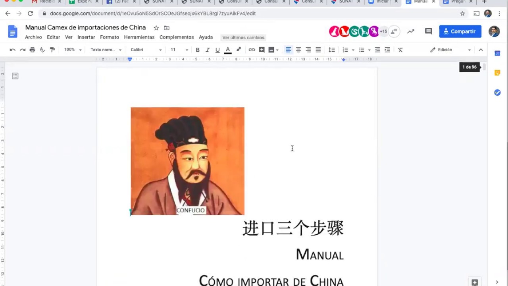Redo the last undone action
Screen dimensions: 508x286
[x=23, y=50]
